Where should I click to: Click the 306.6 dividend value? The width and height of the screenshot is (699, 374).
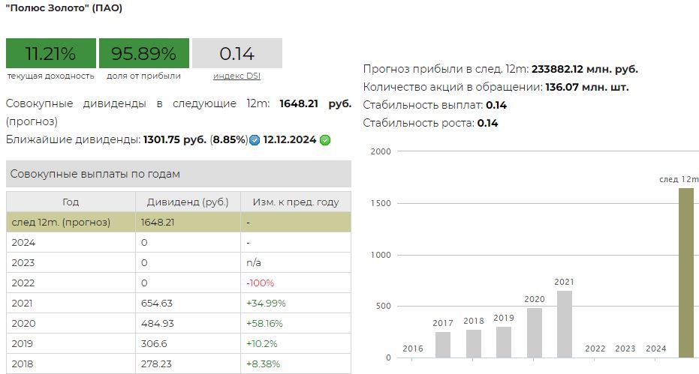tap(154, 344)
